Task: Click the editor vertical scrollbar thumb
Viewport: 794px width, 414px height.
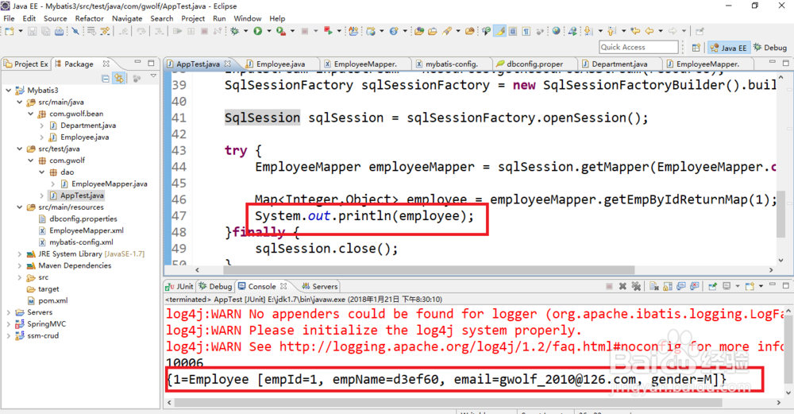Action: (781, 214)
